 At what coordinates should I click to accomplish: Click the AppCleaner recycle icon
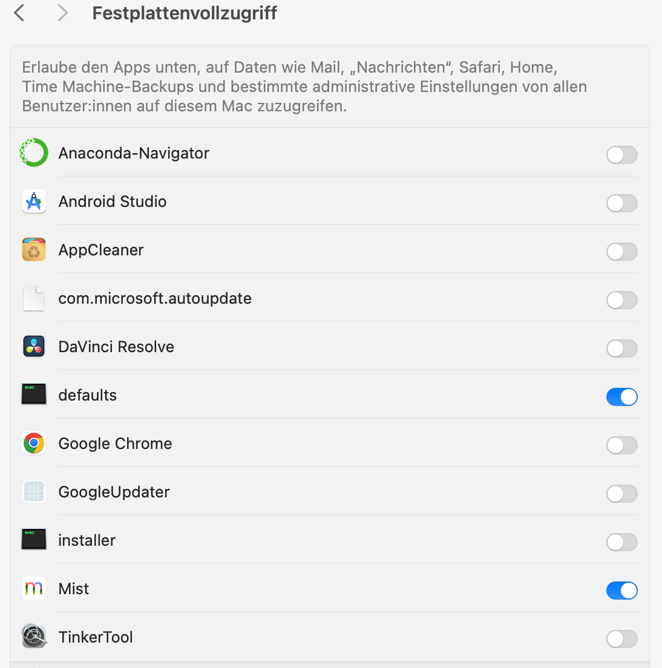coord(34,250)
